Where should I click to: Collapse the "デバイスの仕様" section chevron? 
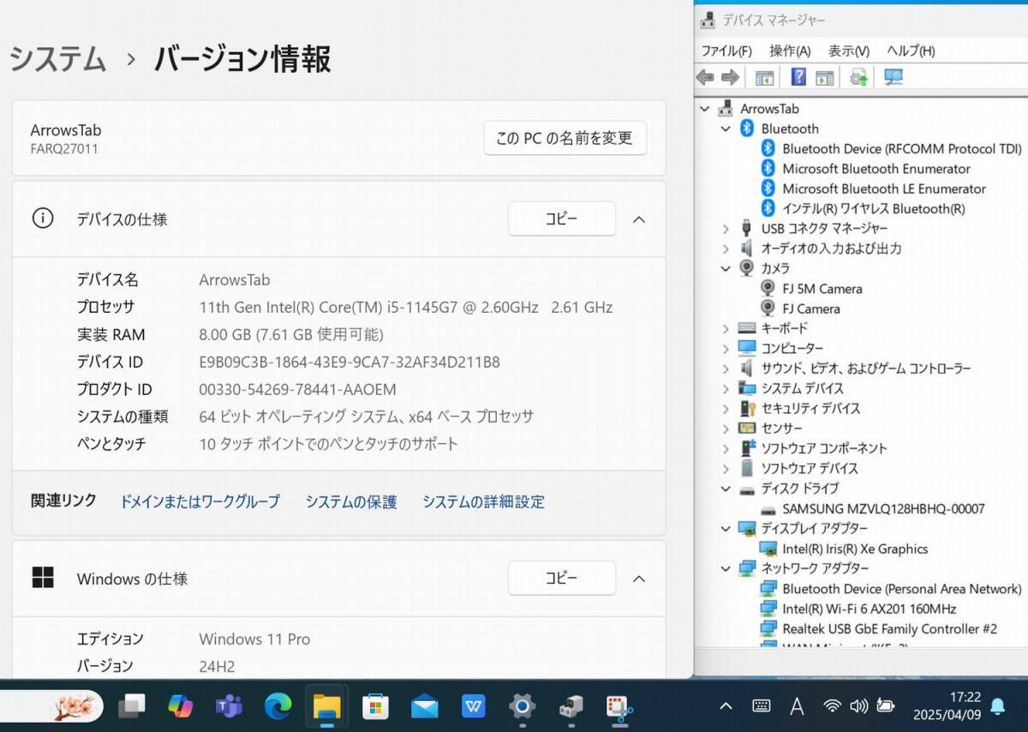pyautogui.click(x=639, y=219)
